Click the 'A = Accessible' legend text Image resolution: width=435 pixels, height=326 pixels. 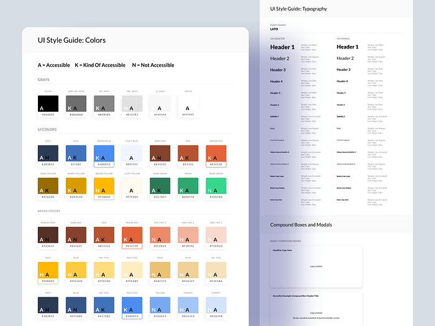tap(54, 65)
